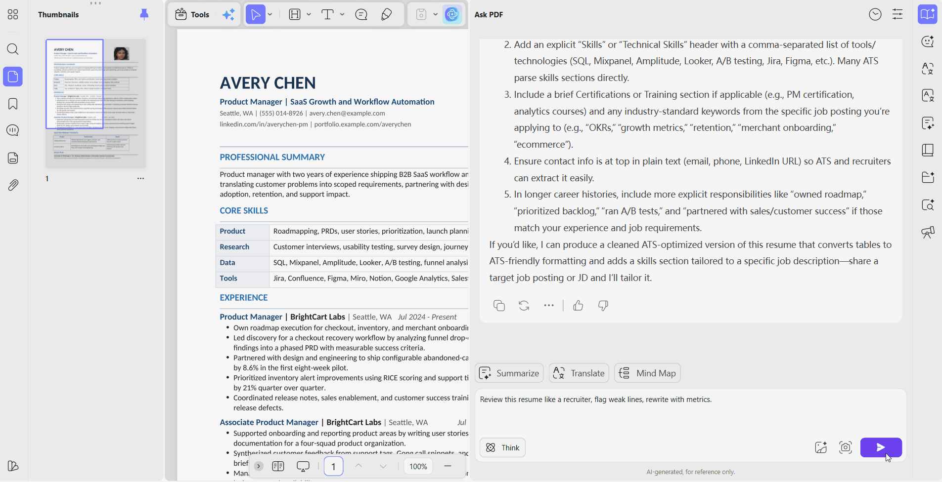Viewport: 942px width, 482px height.
Task: Open the Attachments paperclip icon
Action: click(13, 185)
